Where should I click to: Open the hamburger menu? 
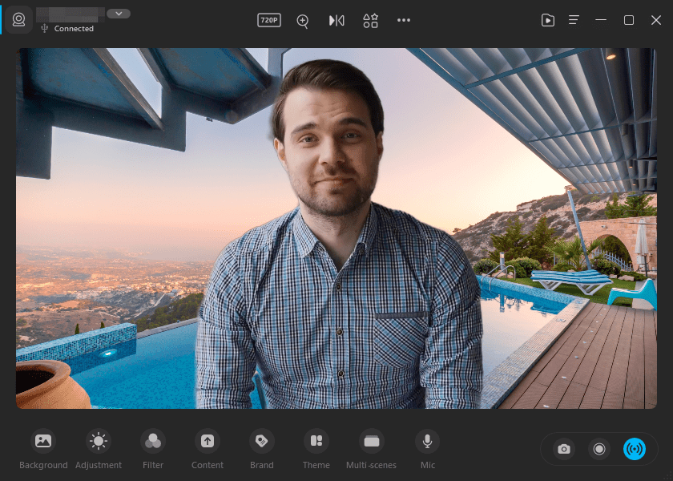[574, 20]
